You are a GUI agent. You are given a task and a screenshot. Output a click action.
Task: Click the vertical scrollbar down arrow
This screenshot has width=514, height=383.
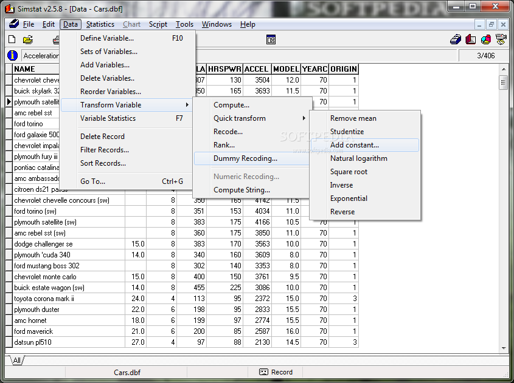coord(504,348)
